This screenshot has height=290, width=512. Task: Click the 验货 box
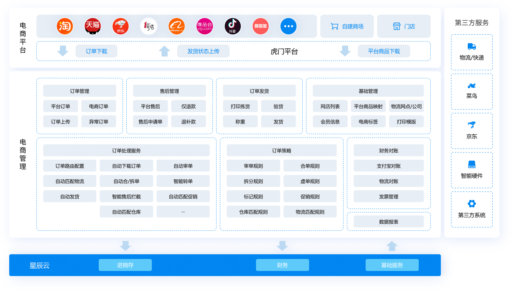(x=278, y=106)
